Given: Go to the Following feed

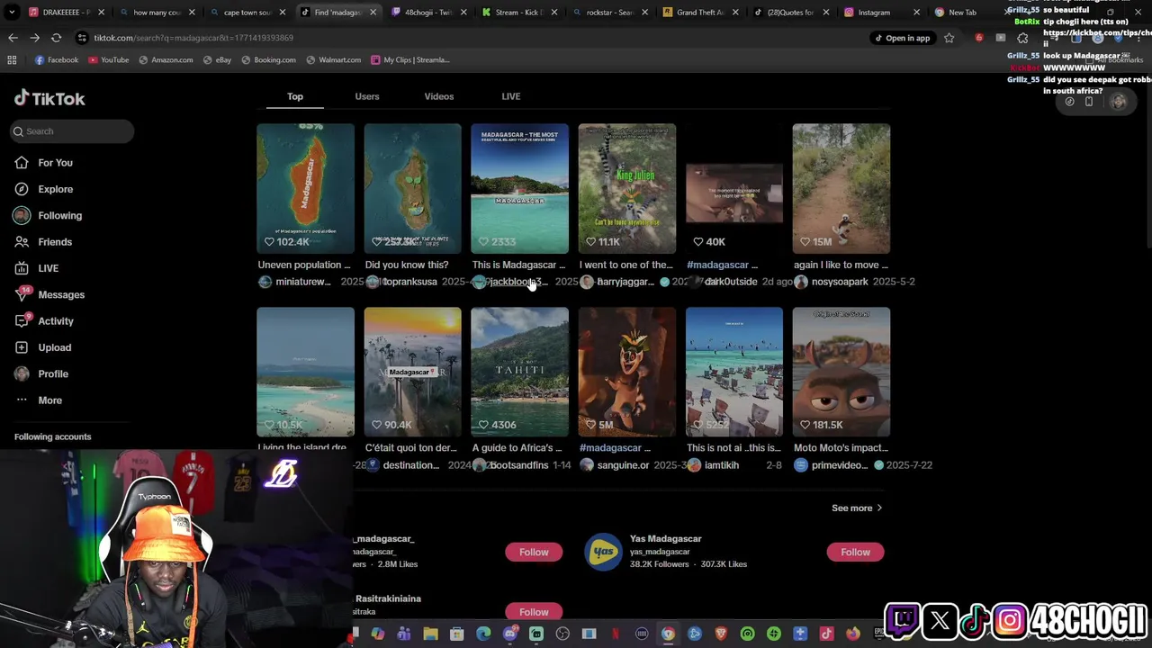Looking at the screenshot, I should coord(48,215).
